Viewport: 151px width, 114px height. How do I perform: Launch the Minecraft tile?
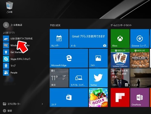[x=140, y=58]
